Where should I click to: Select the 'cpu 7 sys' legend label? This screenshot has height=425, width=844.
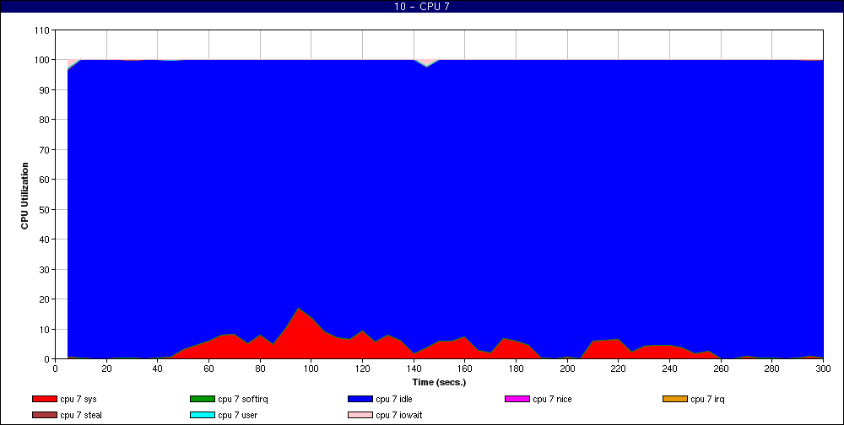click(x=78, y=399)
